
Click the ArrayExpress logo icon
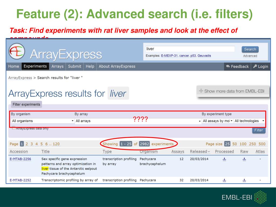(x=17, y=51)
